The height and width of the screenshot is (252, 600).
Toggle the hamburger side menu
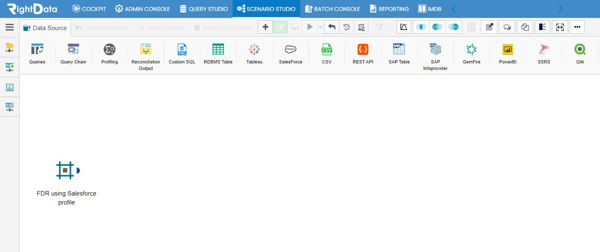(10, 27)
